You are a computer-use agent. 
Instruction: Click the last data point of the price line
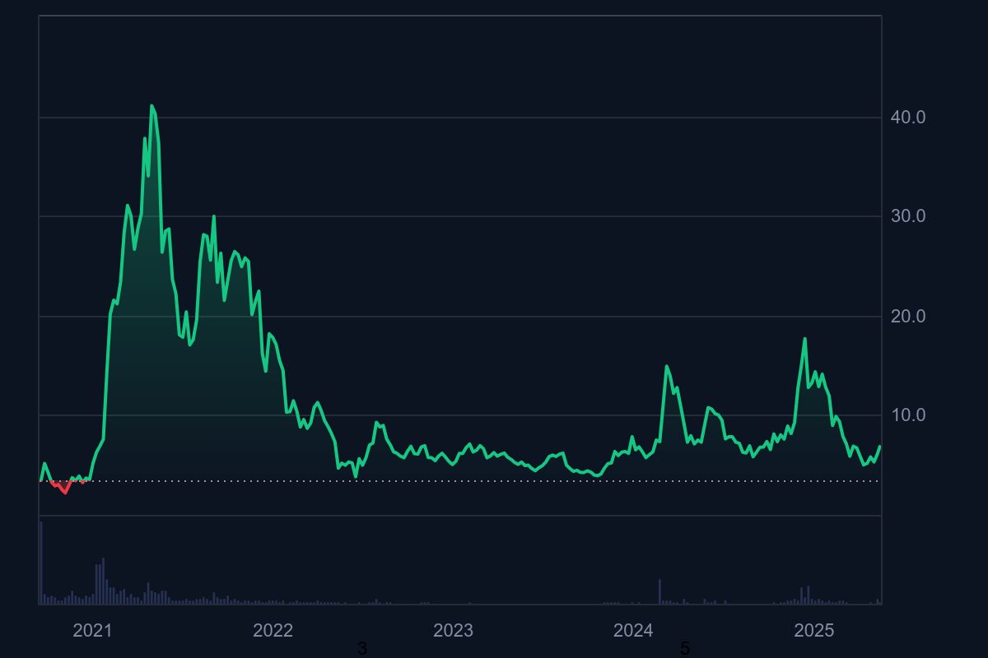pyautogui.click(x=880, y=446)
